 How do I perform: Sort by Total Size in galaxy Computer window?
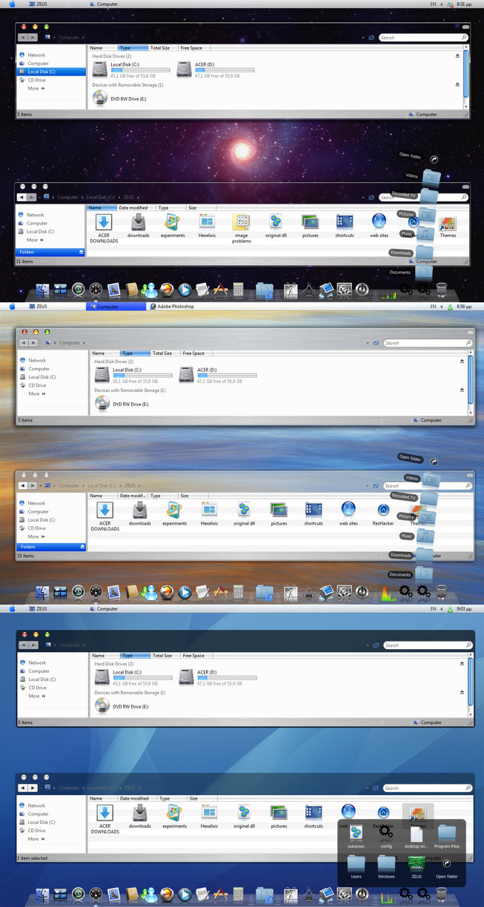162,47
